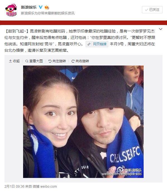Click the blue V verified badge
Image resolution: width=167 pixels, height=191 pixels.
pyautogui.click(x=41, y=7)
